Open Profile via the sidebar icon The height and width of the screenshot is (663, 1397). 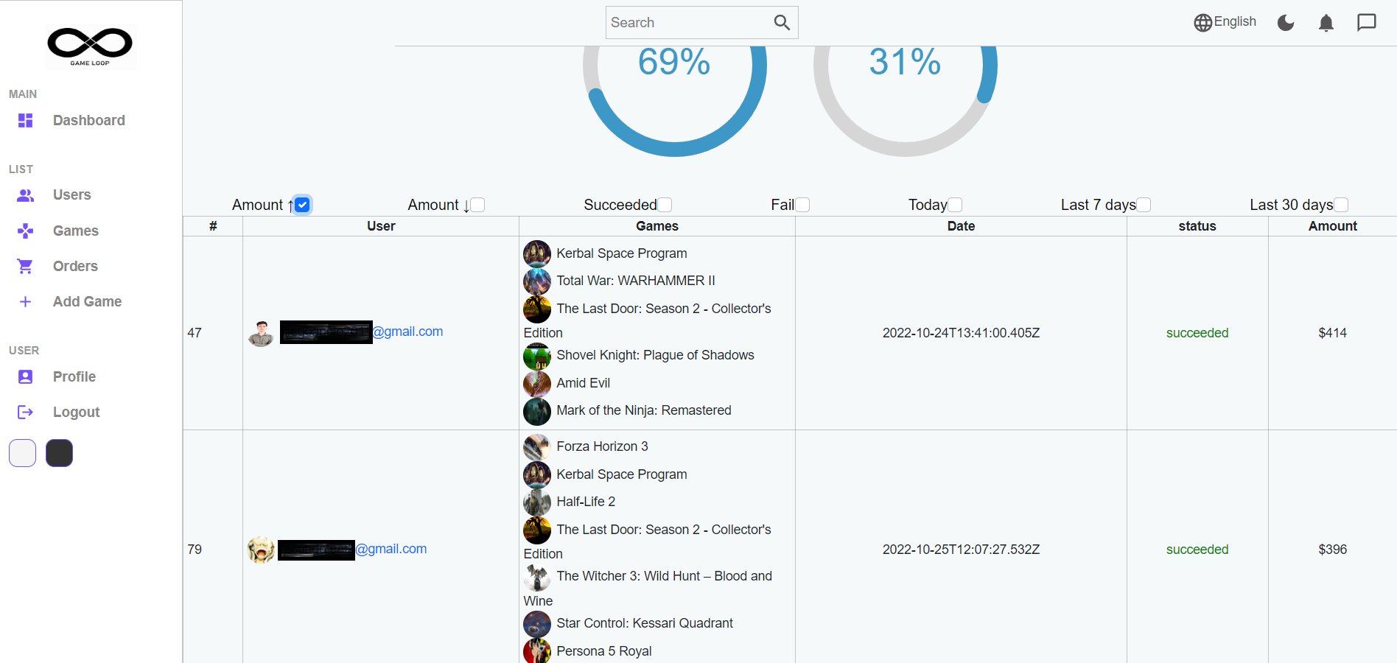25,376
